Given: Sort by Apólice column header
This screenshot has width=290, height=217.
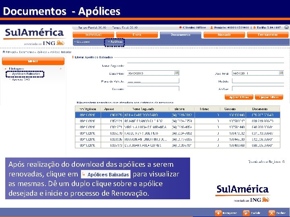Looking at the screenshot, I should pyautogui.click(x=112, y=109).
